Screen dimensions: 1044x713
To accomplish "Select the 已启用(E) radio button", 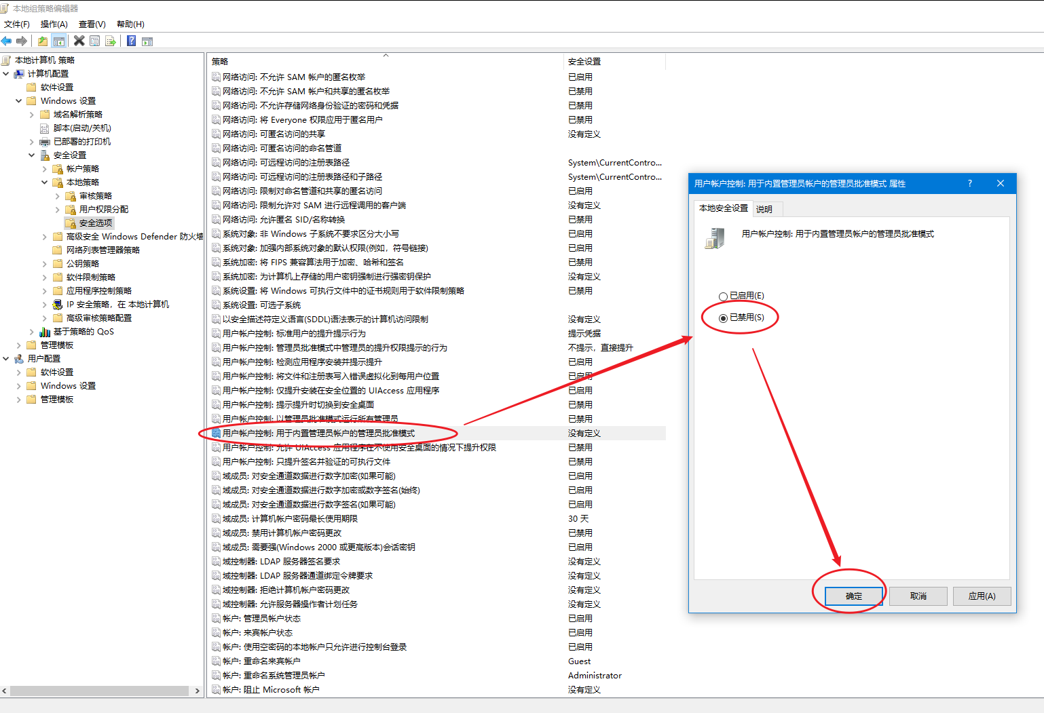I will click(x=724, y=296).
